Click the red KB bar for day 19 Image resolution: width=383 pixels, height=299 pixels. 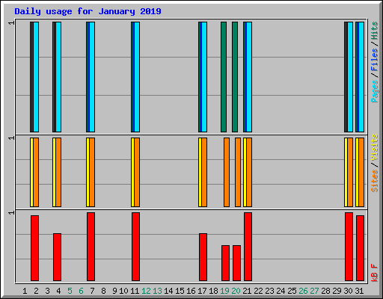225,263
